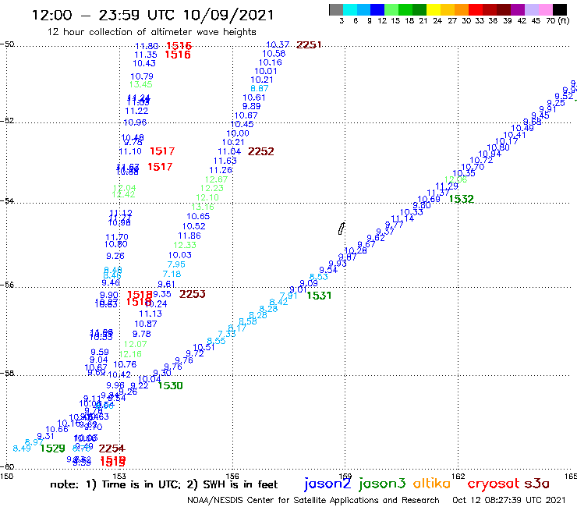The height and width of the screenshot is (507, 577).
Task: Click the '12 hour collection of altimeter wave heights' subtitle
Action: (x=151, y=32)
